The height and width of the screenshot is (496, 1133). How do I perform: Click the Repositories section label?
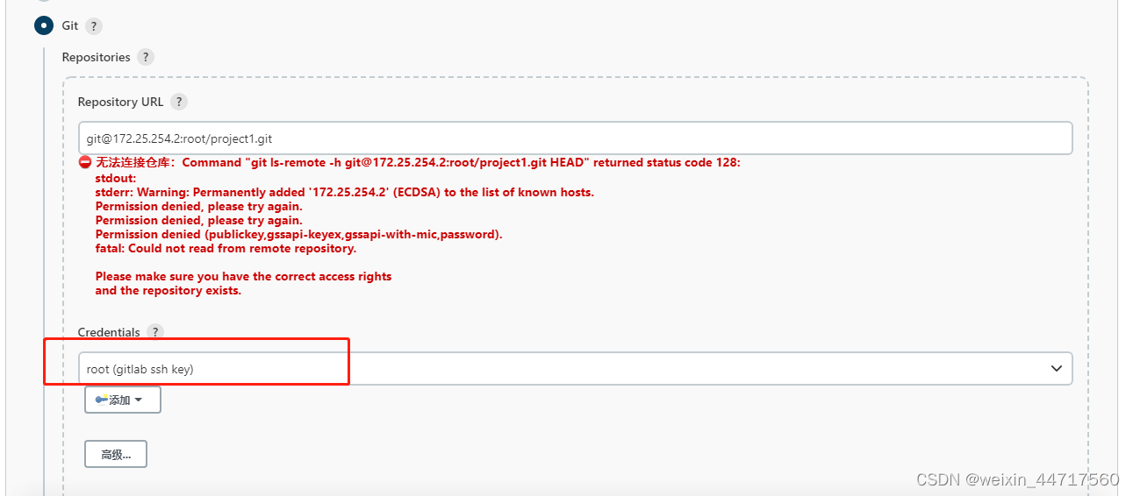coord(96,57)
